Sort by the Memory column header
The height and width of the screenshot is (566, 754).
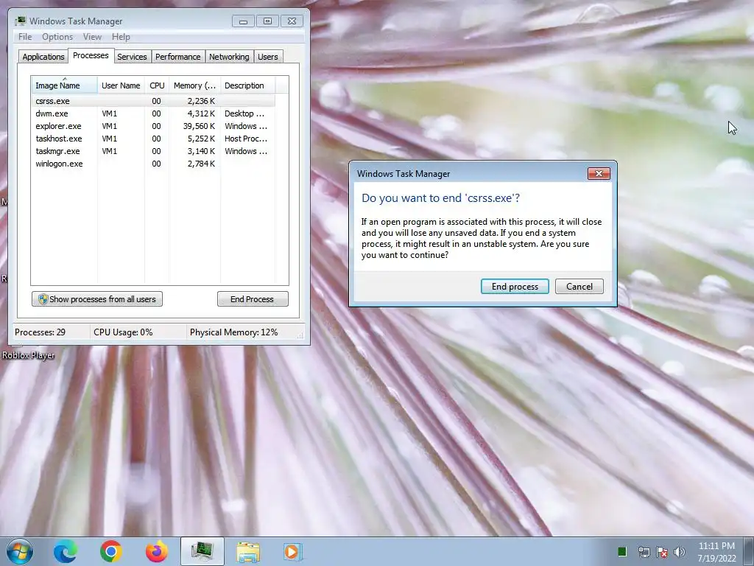194,85
